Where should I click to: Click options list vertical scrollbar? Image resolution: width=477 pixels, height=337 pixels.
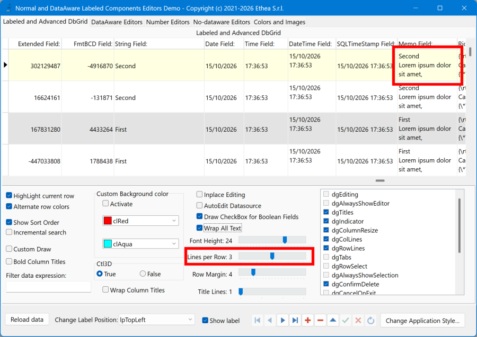click(x=460, y=225)
